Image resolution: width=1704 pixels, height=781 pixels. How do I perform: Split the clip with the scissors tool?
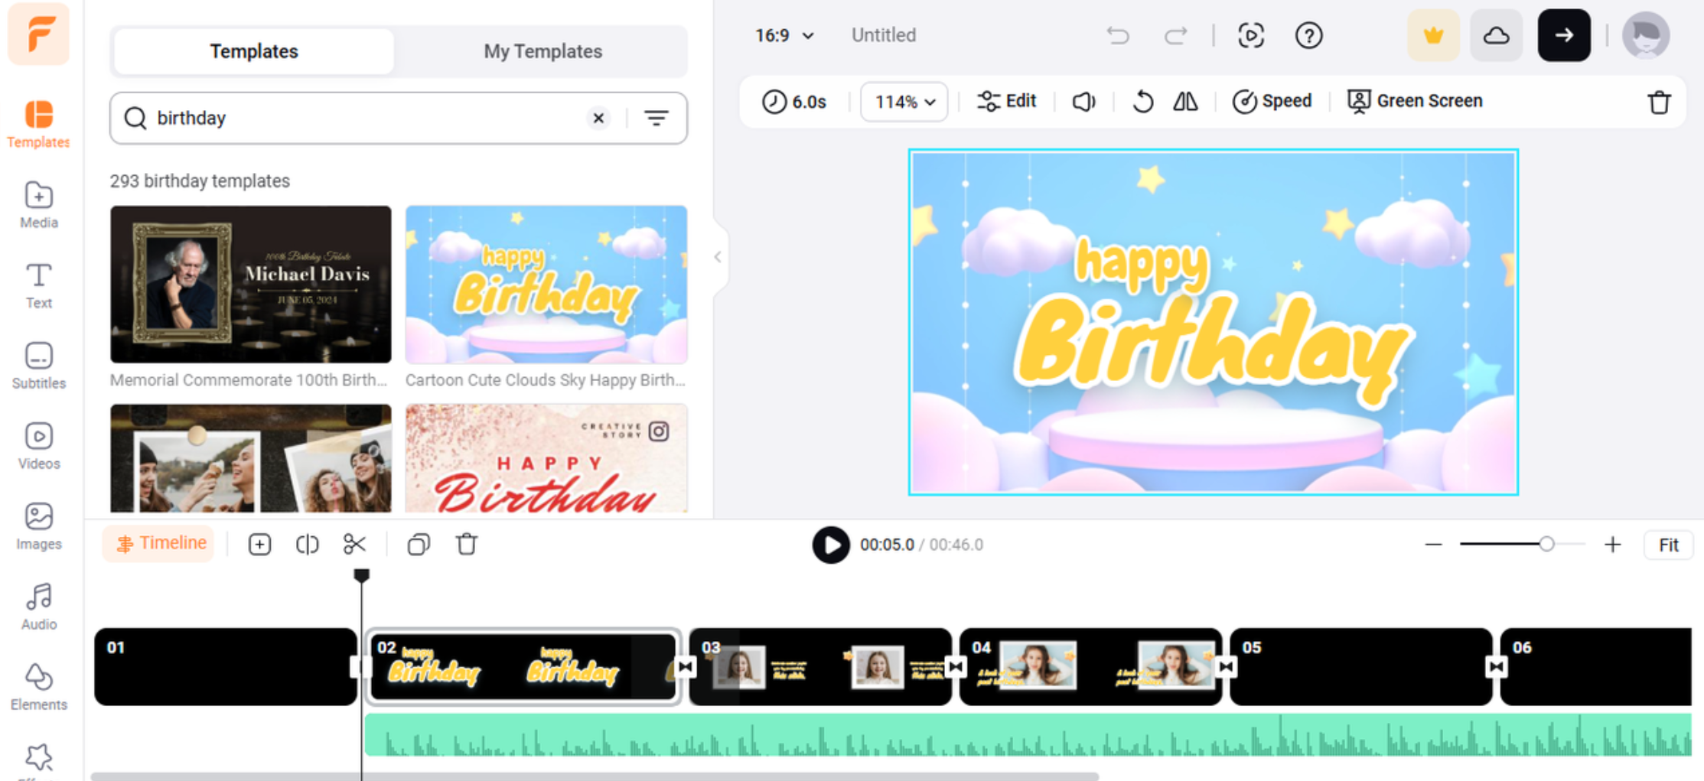[355, 544]
